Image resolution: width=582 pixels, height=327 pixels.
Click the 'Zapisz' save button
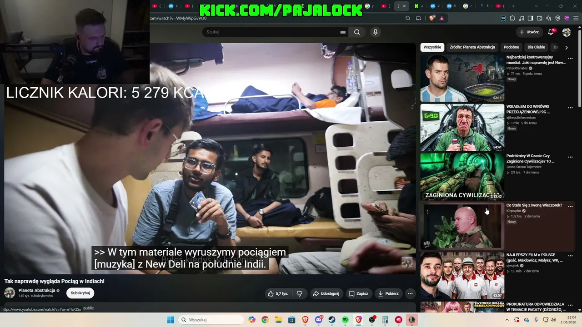pyautogui.click(x=358, y=293)
